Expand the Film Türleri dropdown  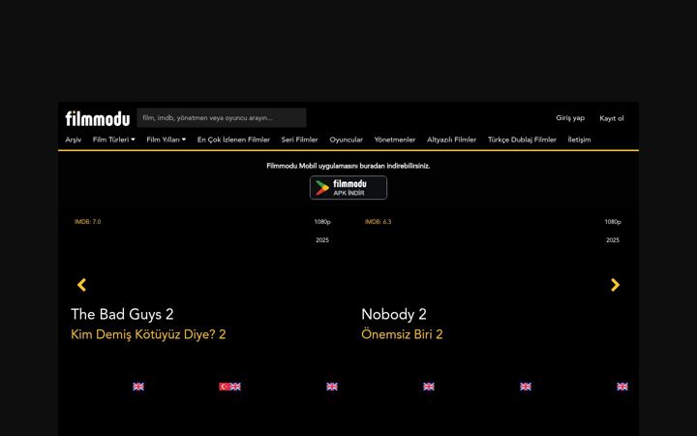pyautogui.click(x=114, y=140)
